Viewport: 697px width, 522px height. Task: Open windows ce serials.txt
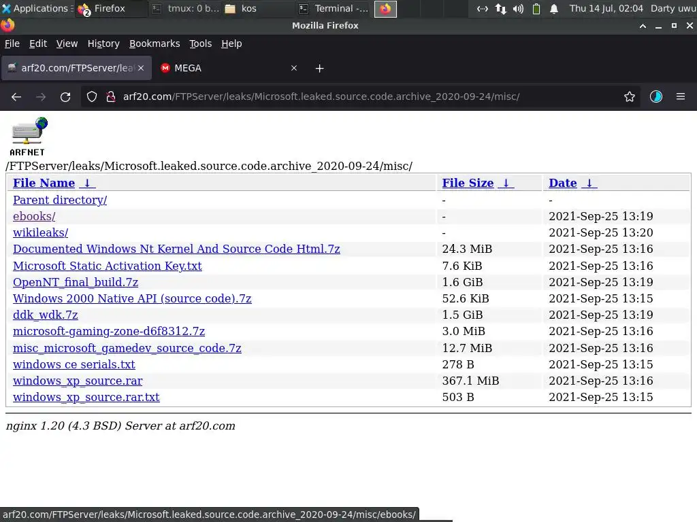(74, 364)
